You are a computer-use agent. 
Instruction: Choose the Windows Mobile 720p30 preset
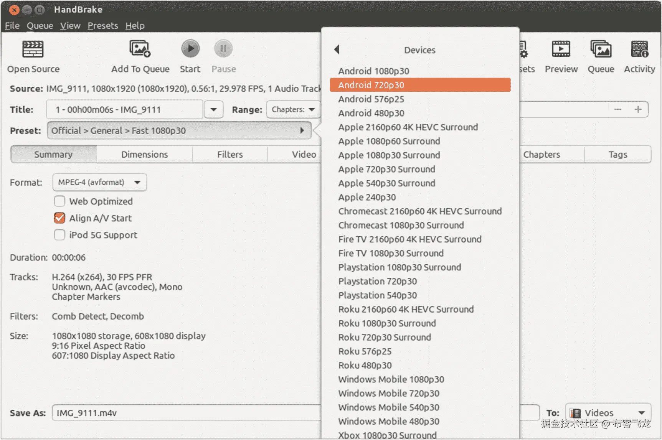pyautogui.click(x=420, y=393)
